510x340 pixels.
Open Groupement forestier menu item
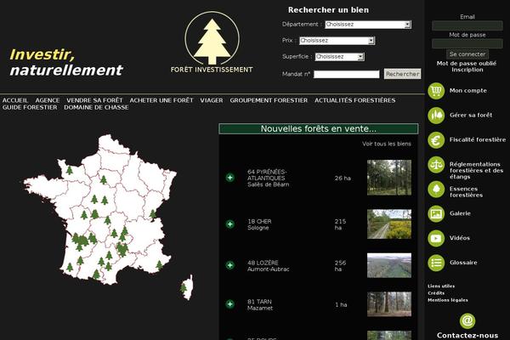[269, 100]
